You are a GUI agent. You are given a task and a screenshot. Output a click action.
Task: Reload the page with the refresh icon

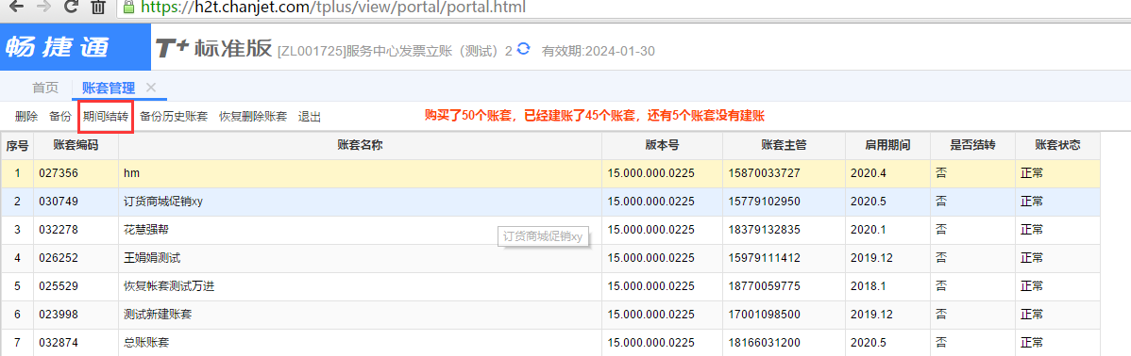(71, 8)
